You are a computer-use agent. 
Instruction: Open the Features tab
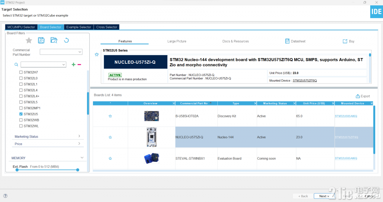click(125, 41)
